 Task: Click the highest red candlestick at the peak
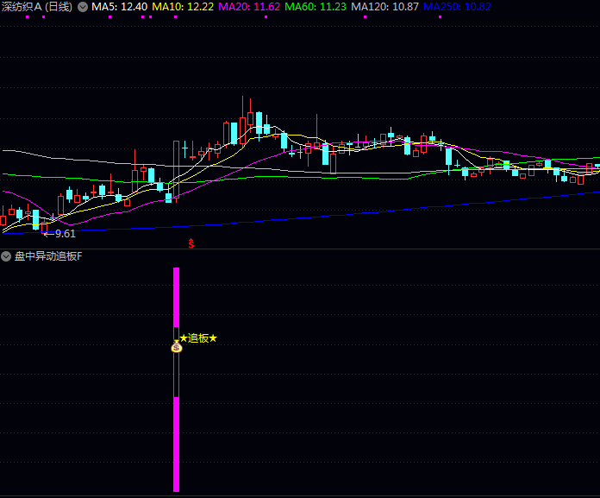(250, 123)
